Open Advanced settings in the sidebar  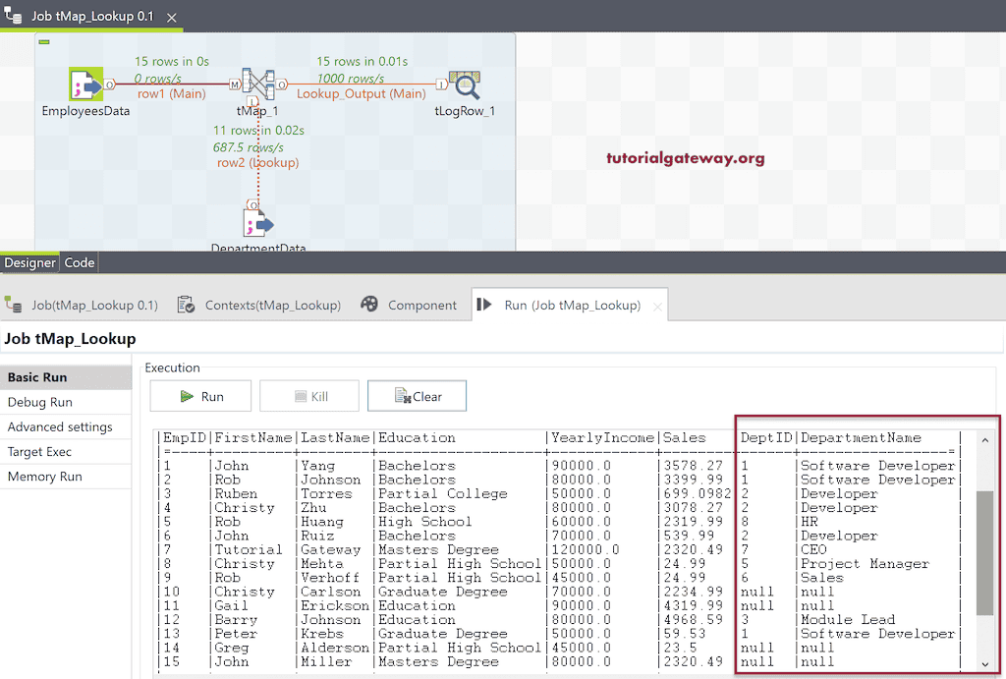(x=59, y=426)
